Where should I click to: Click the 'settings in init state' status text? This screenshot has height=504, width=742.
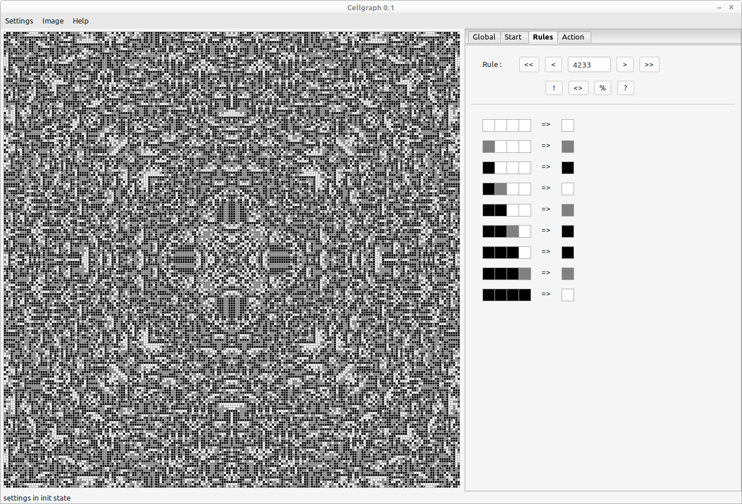coord(37,498)
